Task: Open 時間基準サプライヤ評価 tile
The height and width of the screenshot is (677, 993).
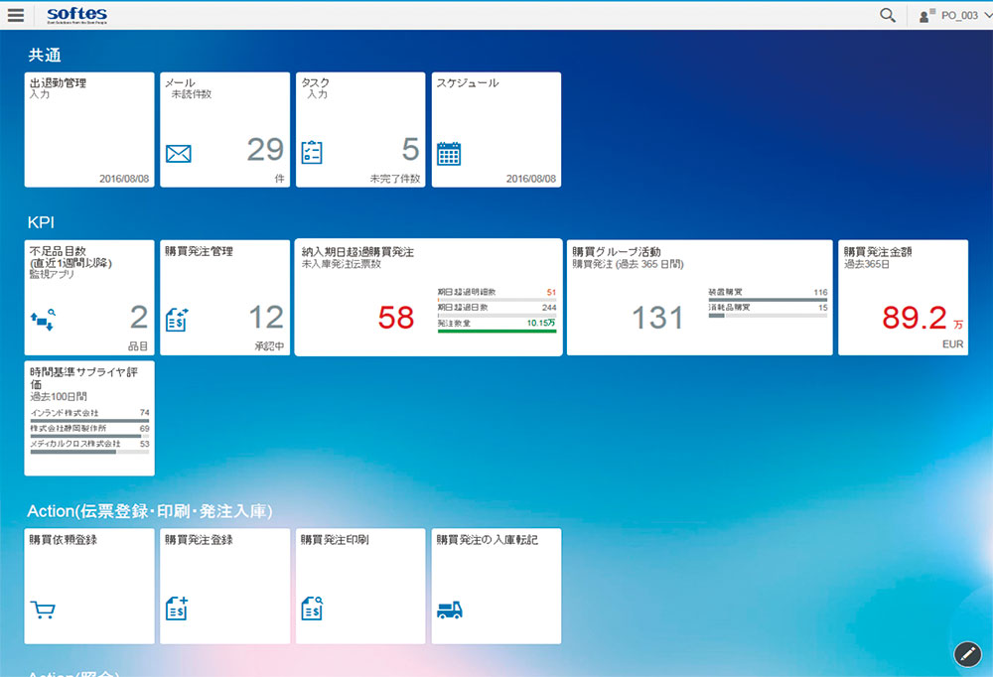Action: point(89,418)
